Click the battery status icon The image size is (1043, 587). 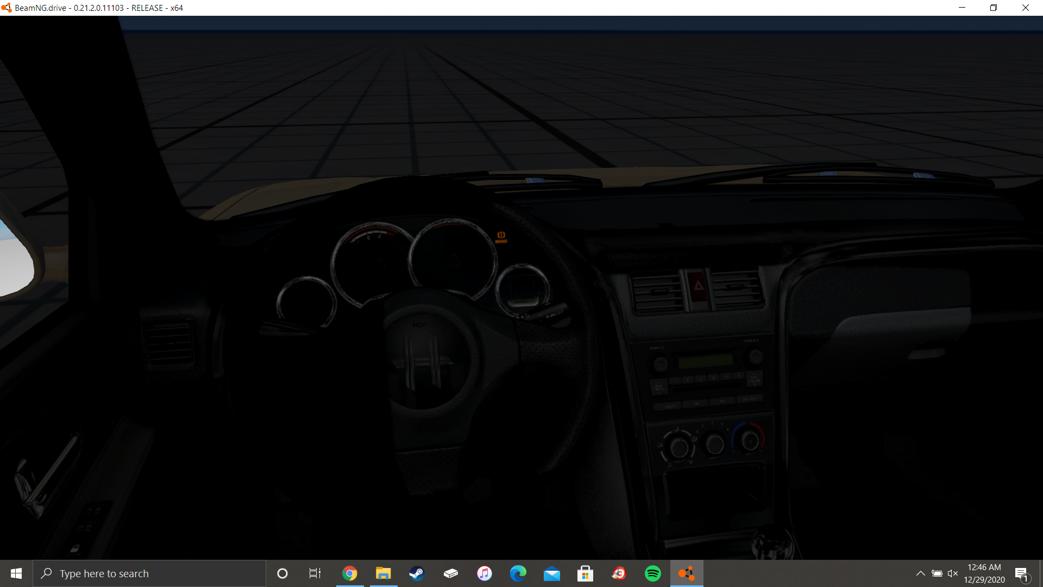tap(937, 573)
